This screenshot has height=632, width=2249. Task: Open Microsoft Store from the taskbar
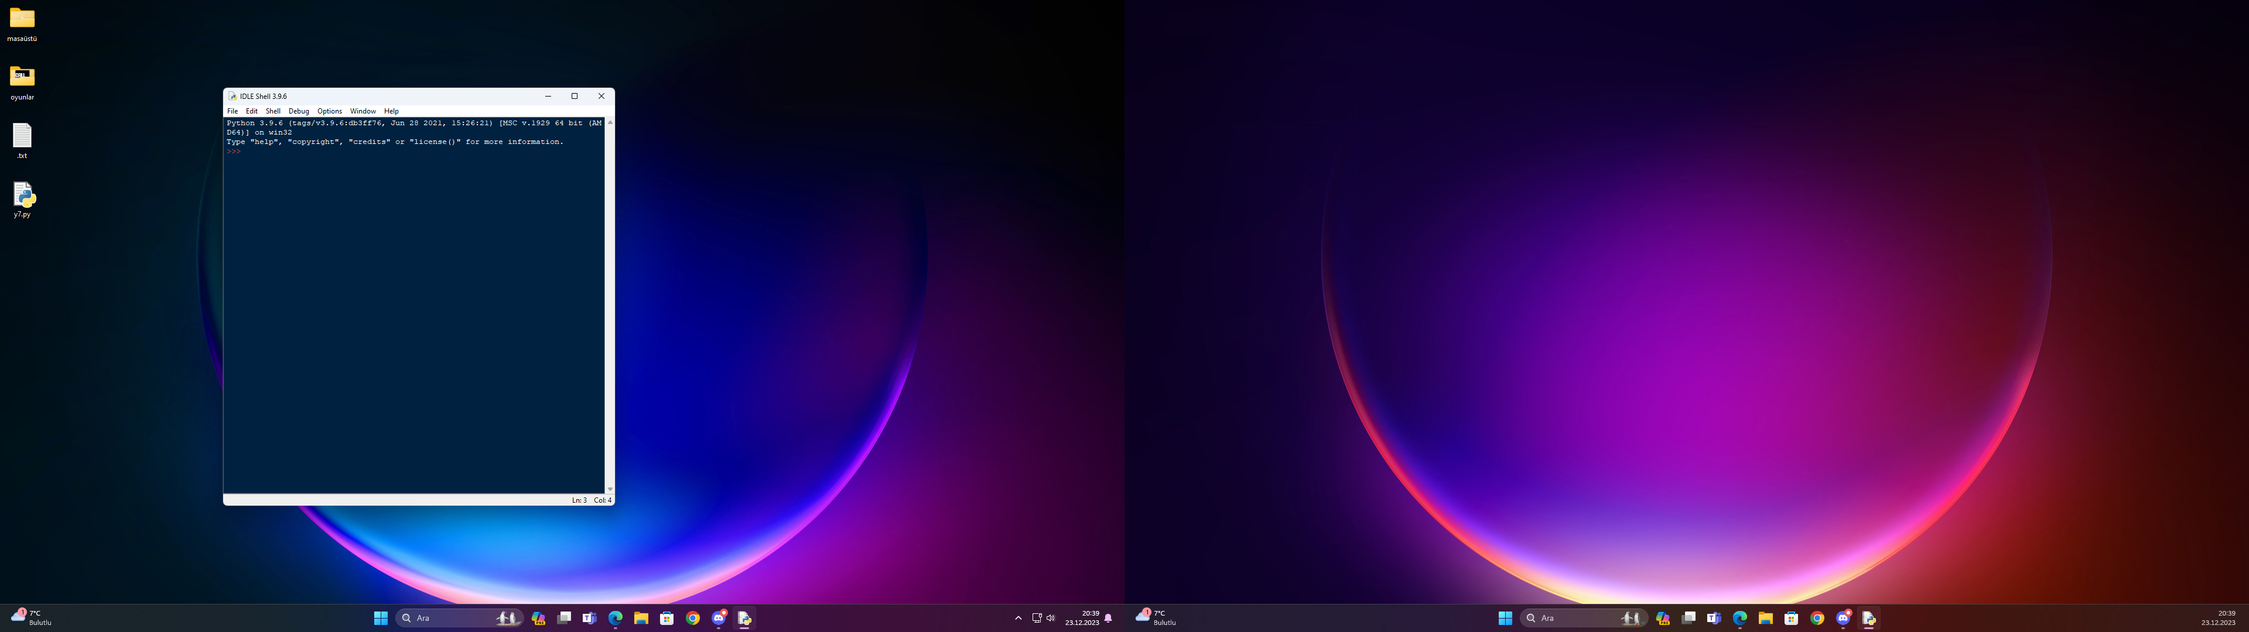[x=666, y=617]
